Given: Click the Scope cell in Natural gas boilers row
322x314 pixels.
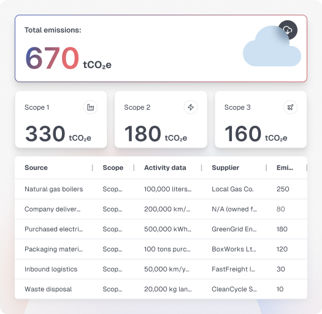Looking at the screenshot, I should click(112, 189).
